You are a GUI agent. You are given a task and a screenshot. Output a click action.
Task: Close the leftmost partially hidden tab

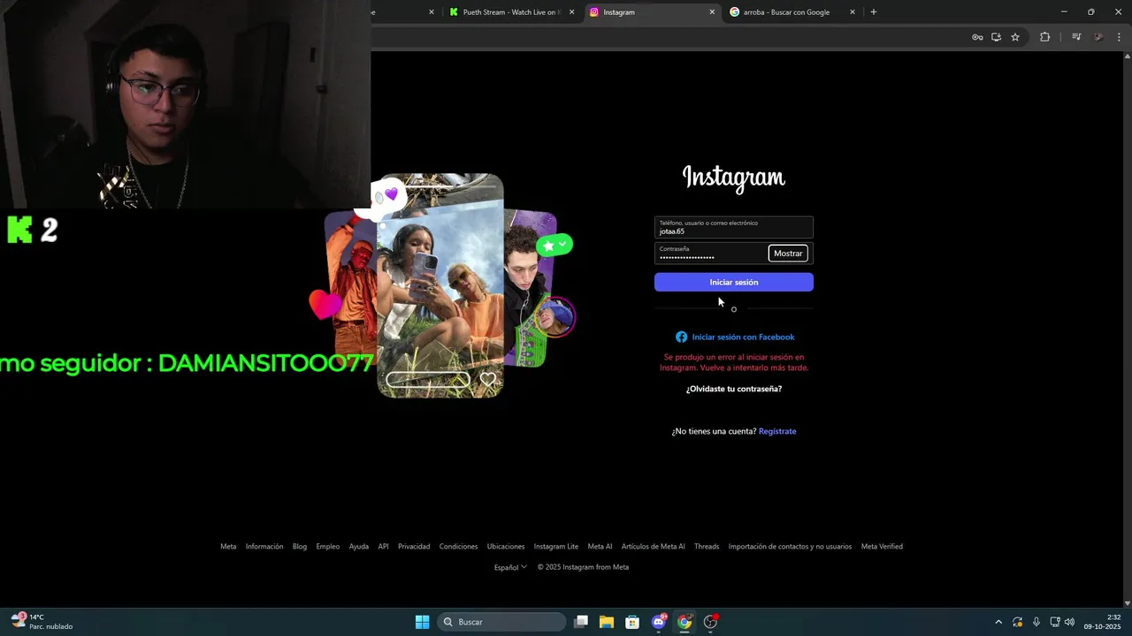click(432, 12)
